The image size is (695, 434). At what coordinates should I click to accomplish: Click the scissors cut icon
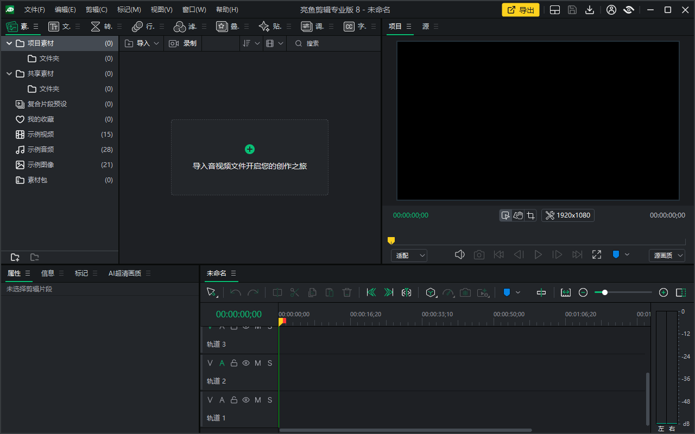point(295,292)
